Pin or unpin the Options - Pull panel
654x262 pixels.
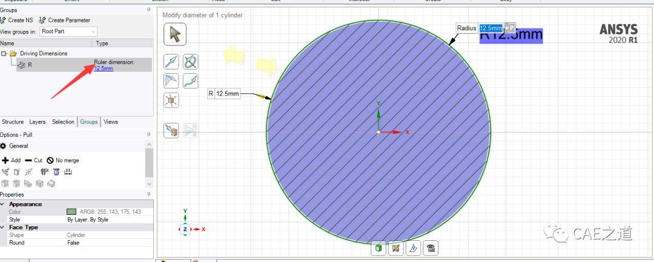(149, 134)
